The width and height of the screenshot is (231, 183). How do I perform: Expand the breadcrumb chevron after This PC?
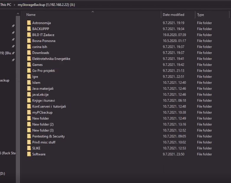point(14,5)
